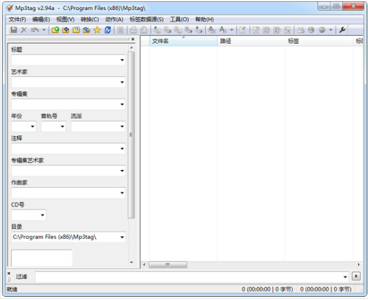This screenshot has width=368, height=300.
Task: Open the 文件(F) menu
Action: click(17, 19)
